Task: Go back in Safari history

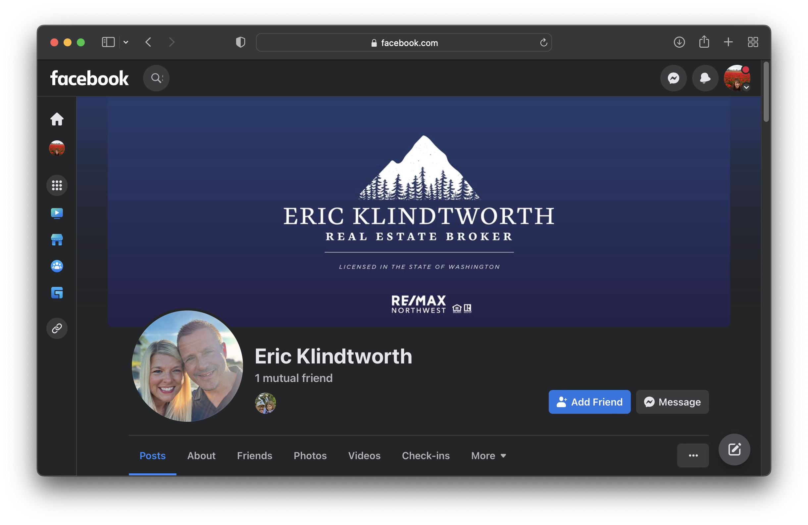Action: [x=148, y=42]
